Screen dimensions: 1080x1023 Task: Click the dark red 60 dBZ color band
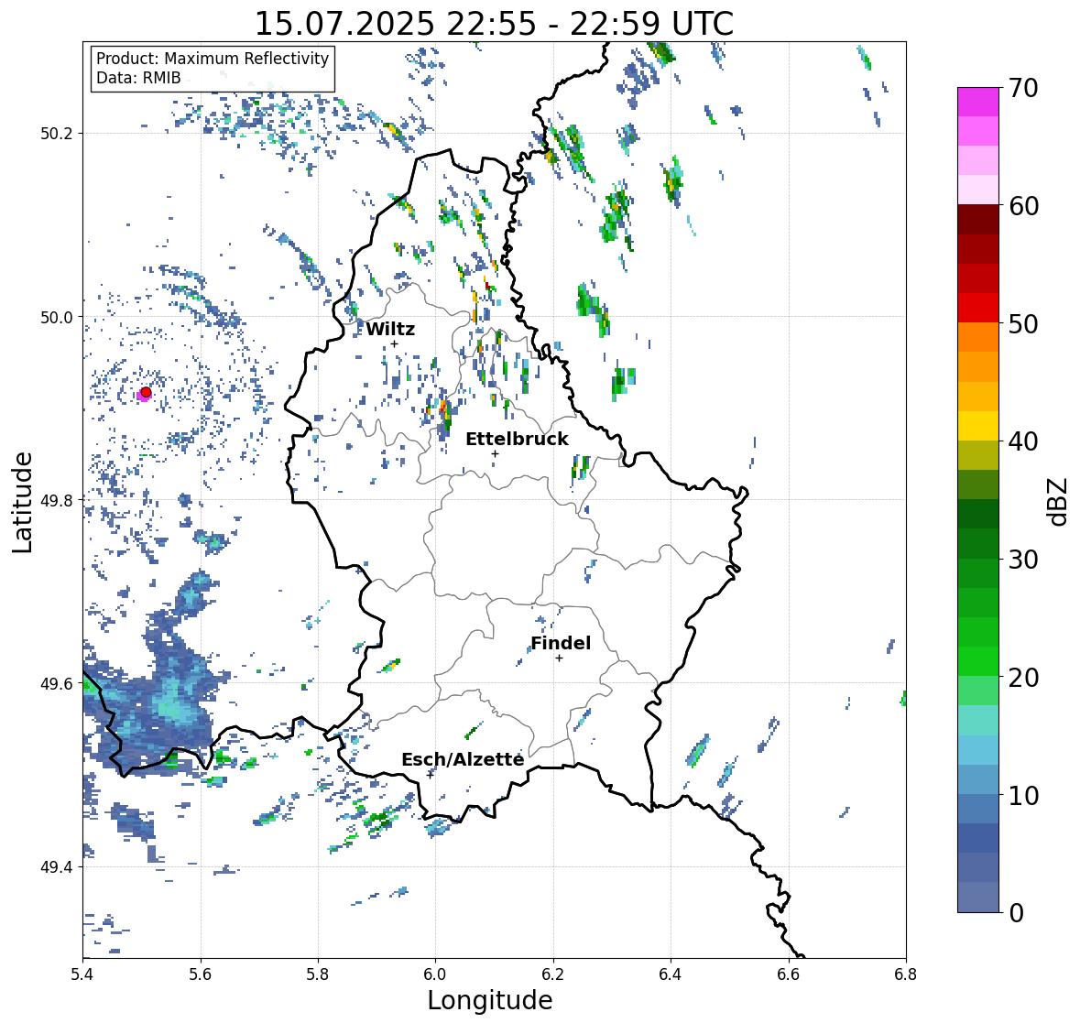pyautogui.click(x=977, y=219)
